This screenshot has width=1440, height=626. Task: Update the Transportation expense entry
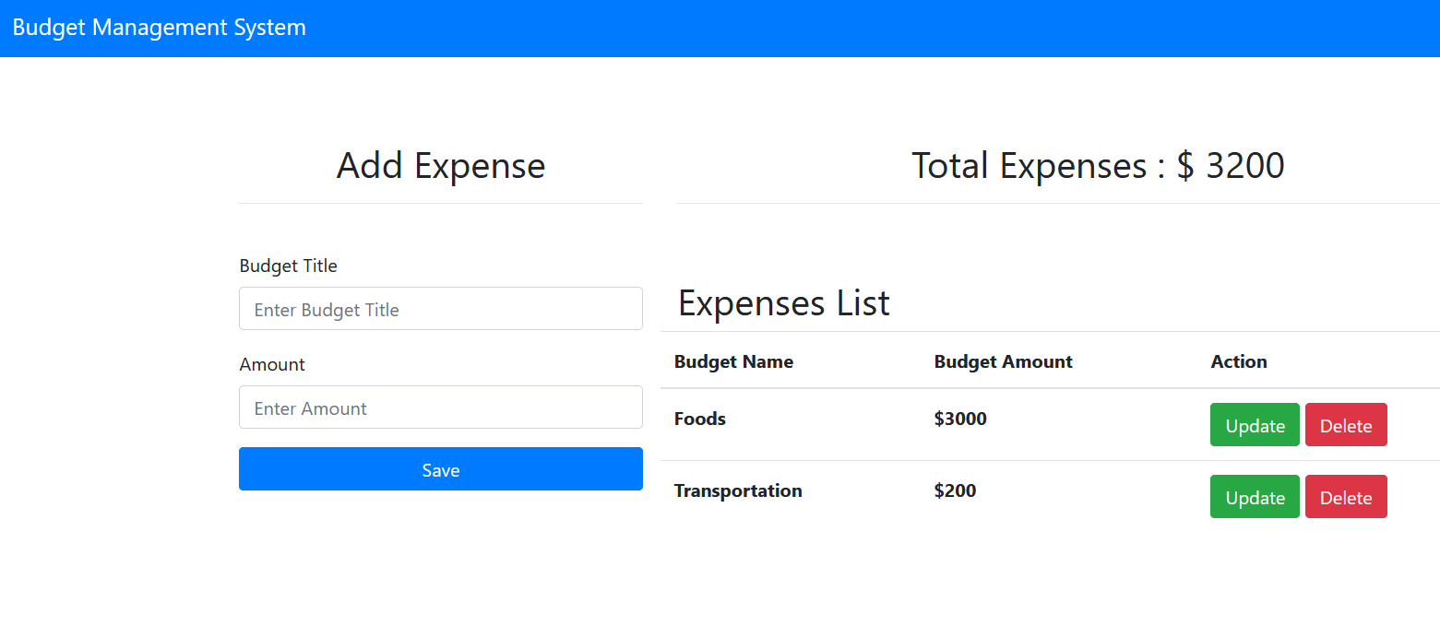[x=1255, y=496]
